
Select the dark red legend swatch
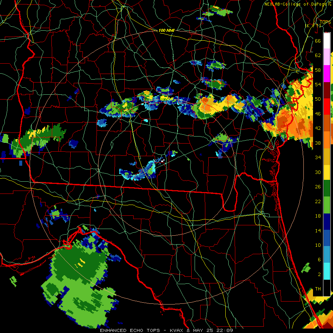point(327,90)
